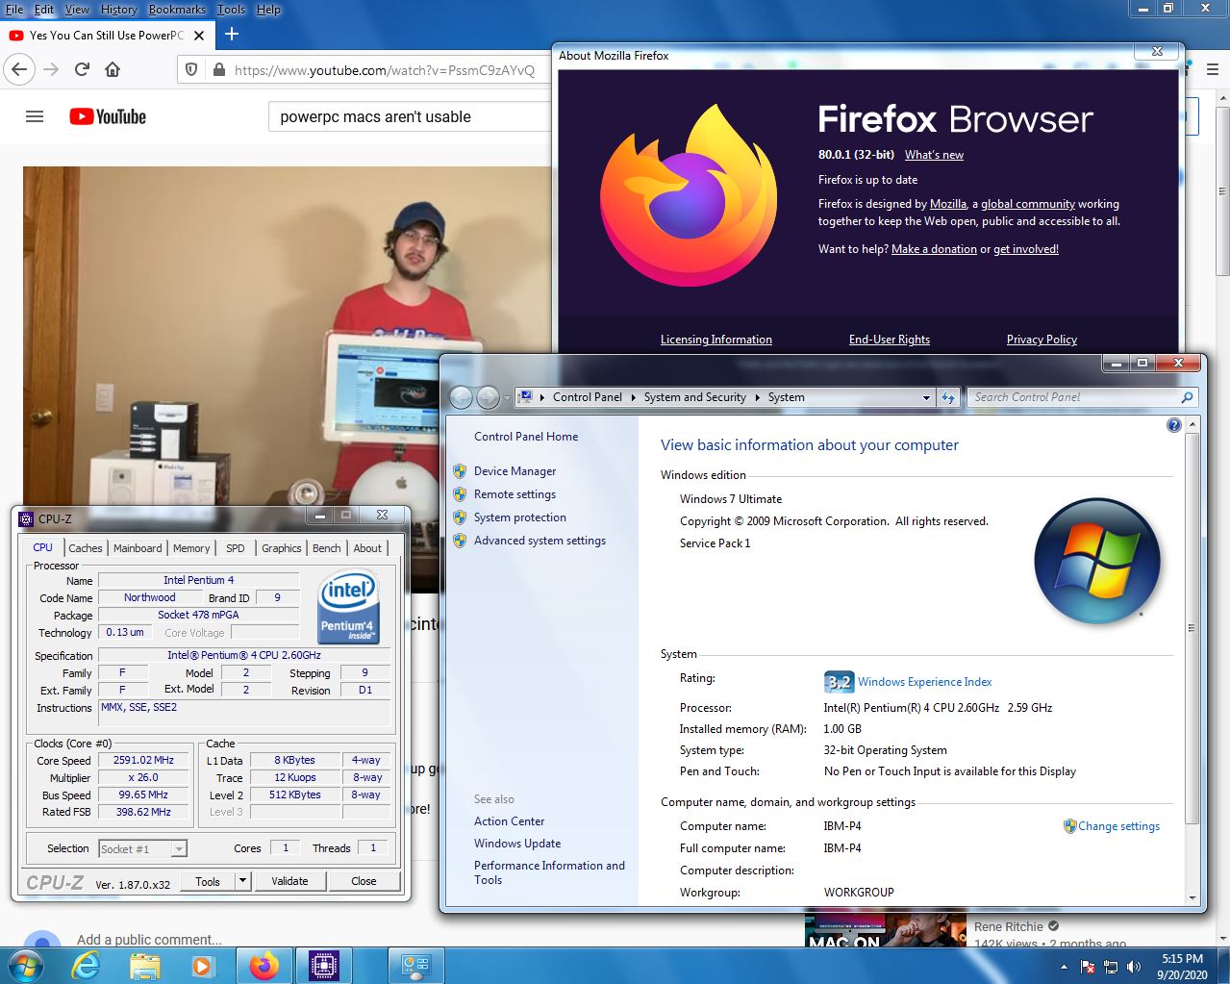Open the Windows Start orb
Image resolution: width=1230 pixels, height=984 pixels.
click(x=24, y=965)
